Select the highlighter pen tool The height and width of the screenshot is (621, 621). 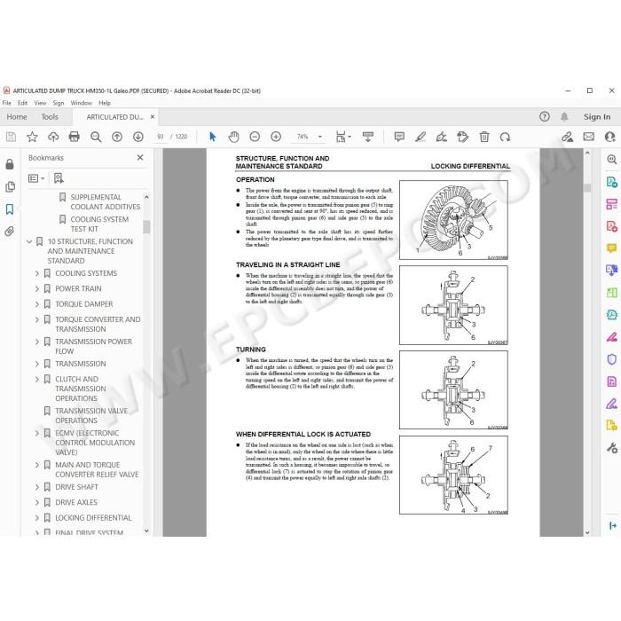coord(421,137)
